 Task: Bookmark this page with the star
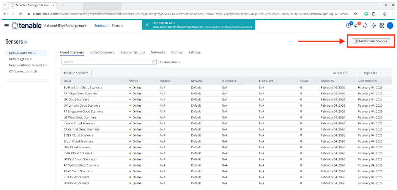(x=356, y=14)
